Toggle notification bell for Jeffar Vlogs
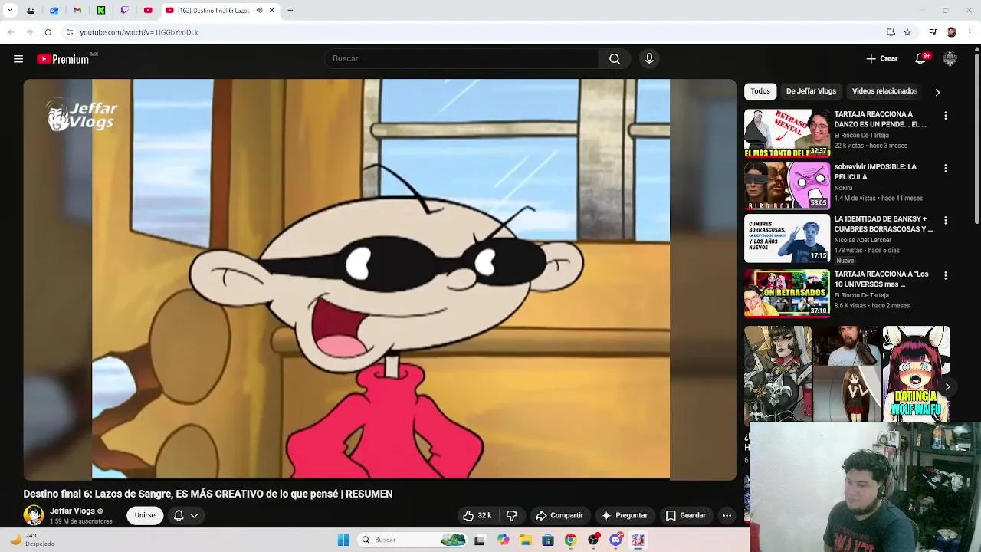 [185, 516]
